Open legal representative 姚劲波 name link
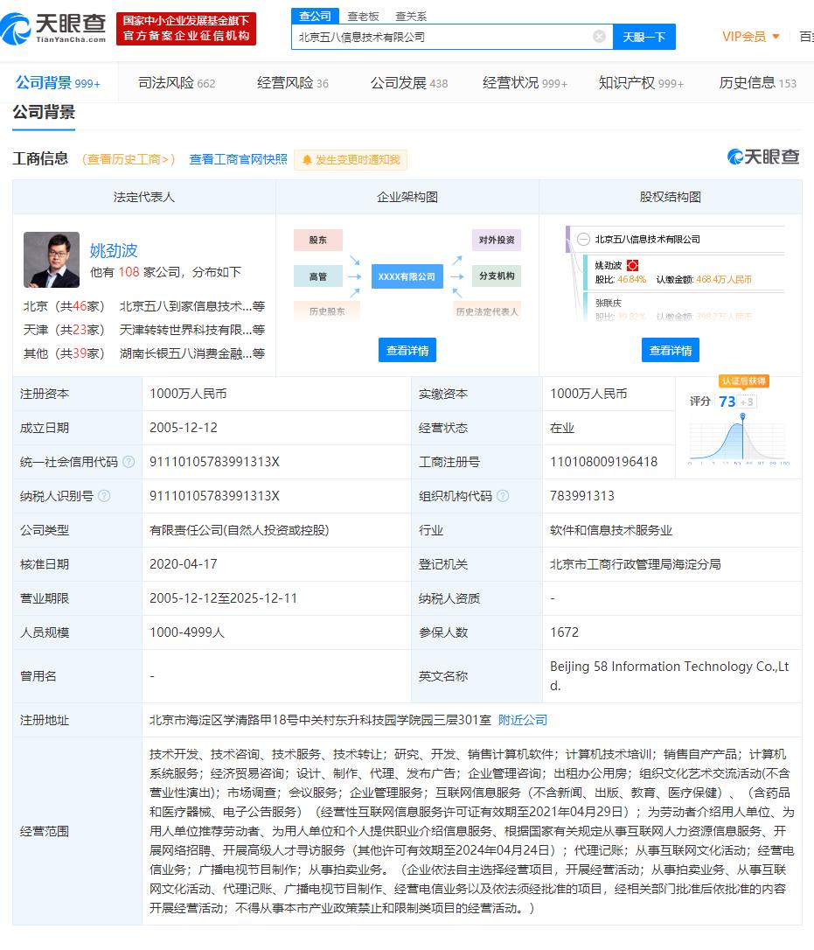Image resolution: width=814 pixels, height=950 pixels. (x=114, y=250)
